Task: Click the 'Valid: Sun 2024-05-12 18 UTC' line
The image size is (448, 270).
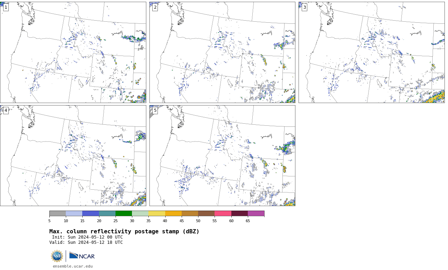Action: pos(86,242)
